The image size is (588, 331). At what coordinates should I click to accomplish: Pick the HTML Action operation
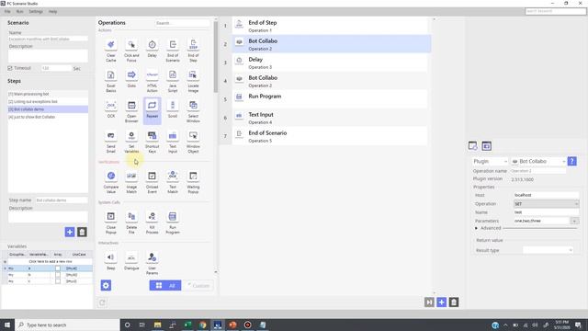(152, 81)
